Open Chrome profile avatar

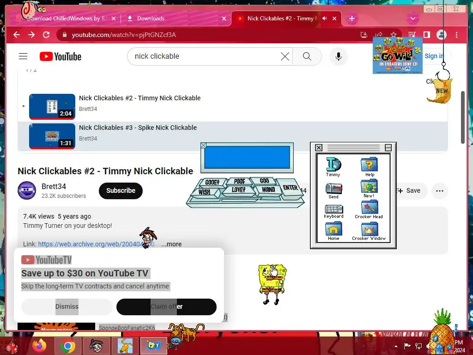click(441, 35)
